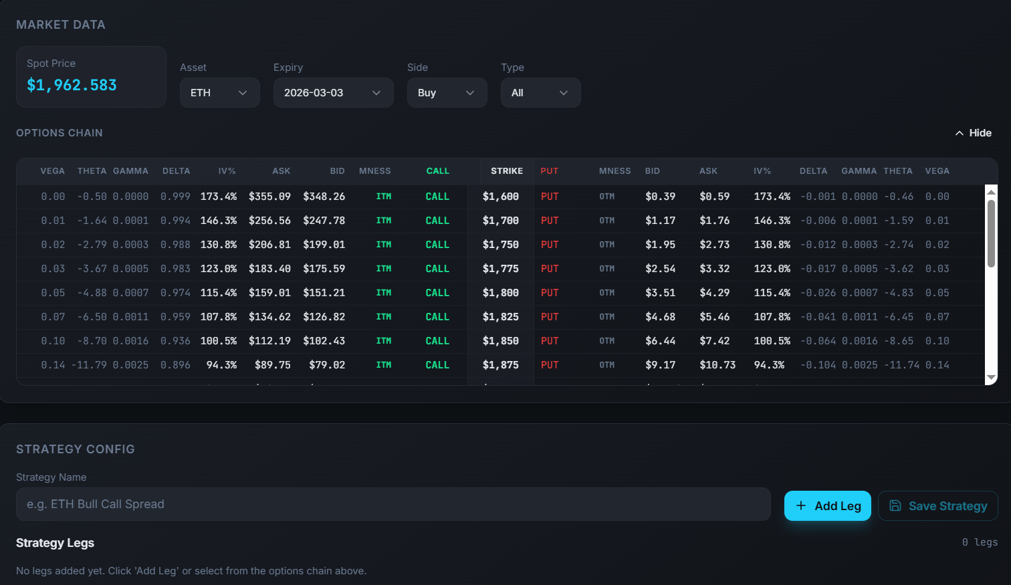1011x585 pixels.
Task: Click put ask price $10.73
Action: pos(717,365)
